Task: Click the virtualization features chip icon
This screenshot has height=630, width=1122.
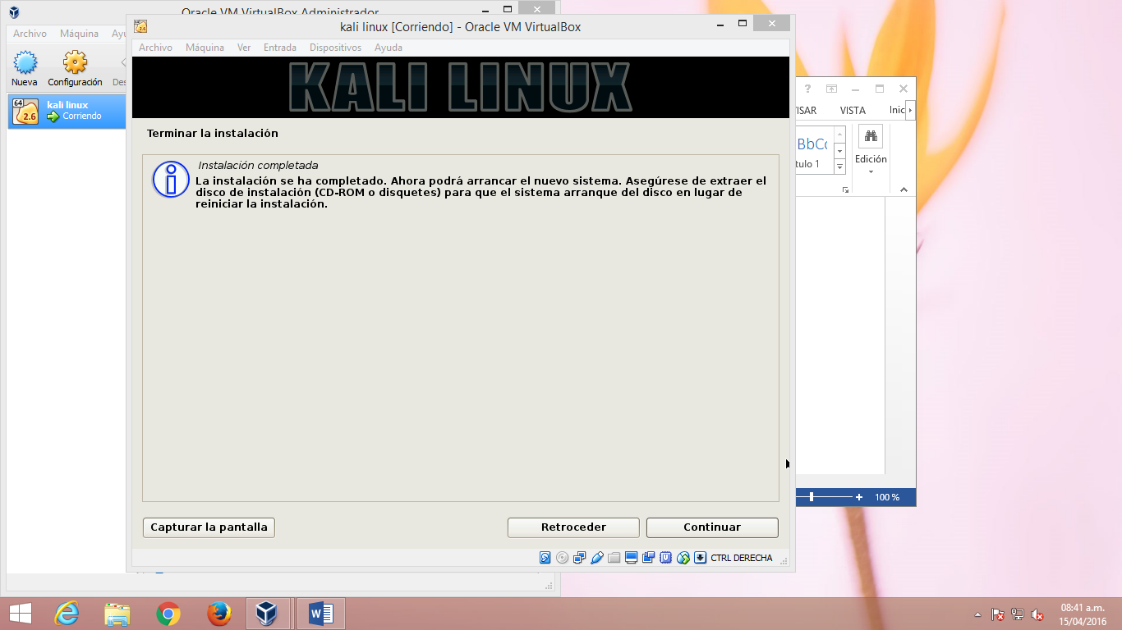Action: point(665,557)
